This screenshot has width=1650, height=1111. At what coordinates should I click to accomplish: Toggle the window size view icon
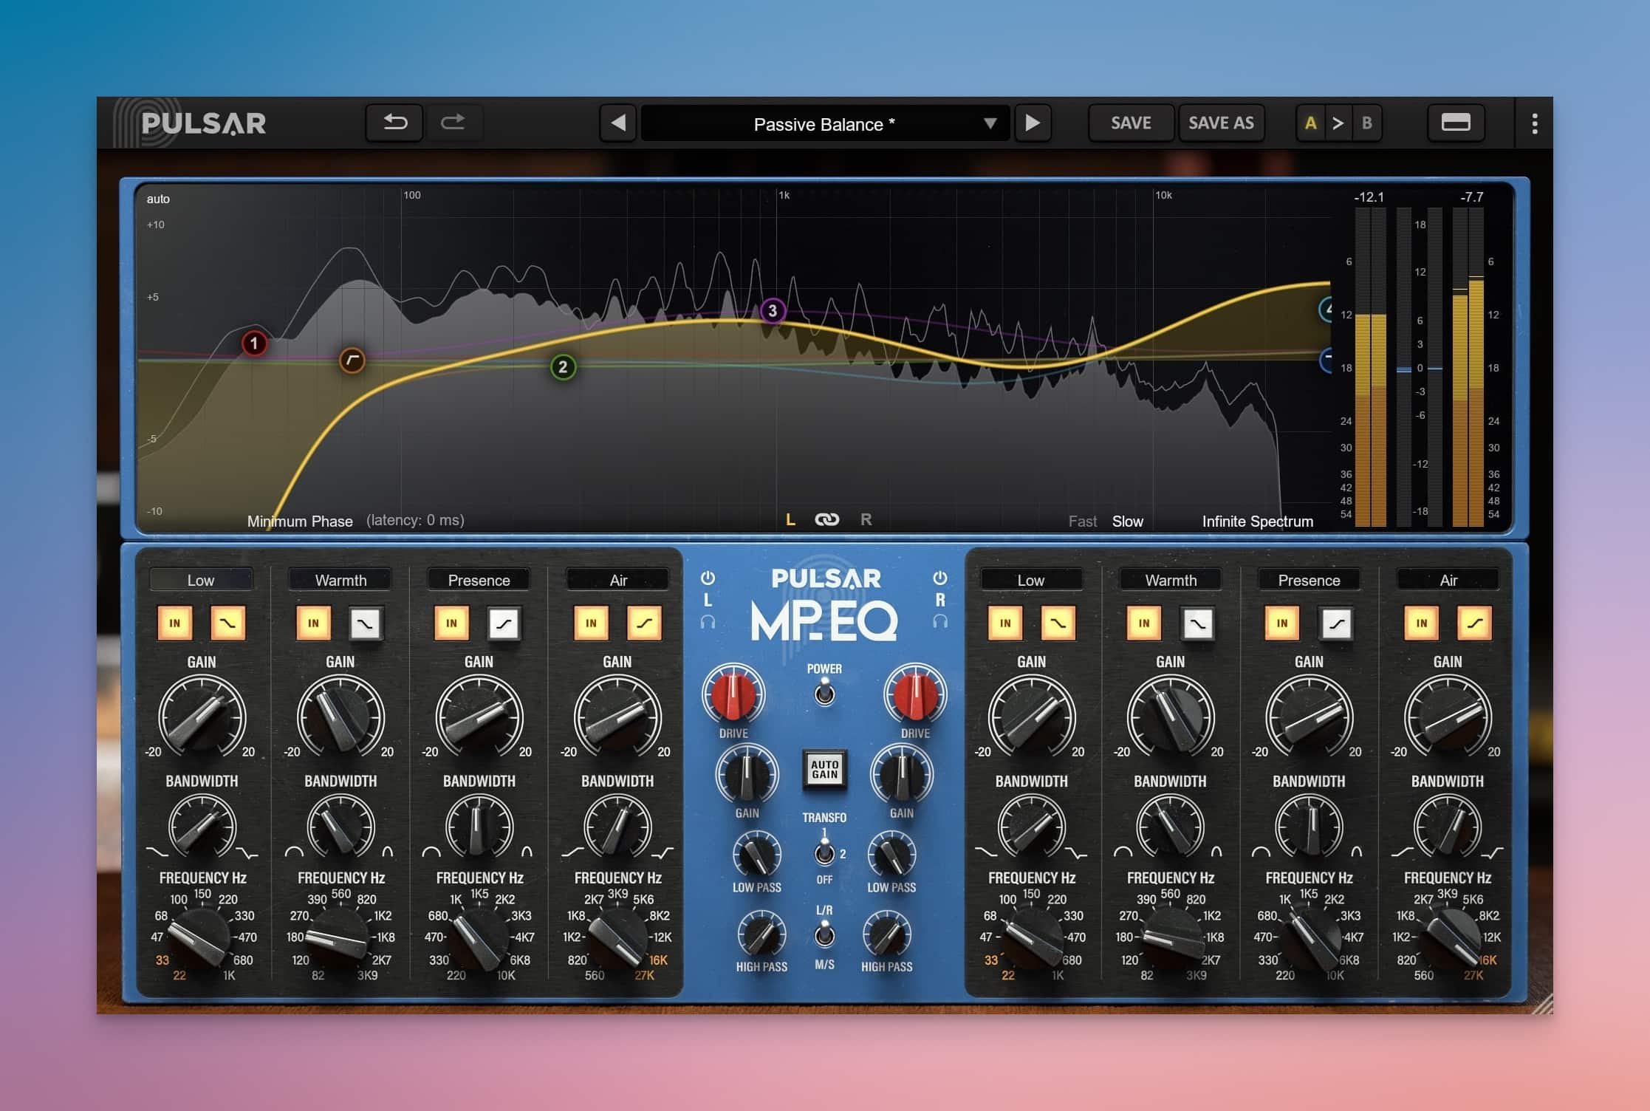click(1455, 123)
